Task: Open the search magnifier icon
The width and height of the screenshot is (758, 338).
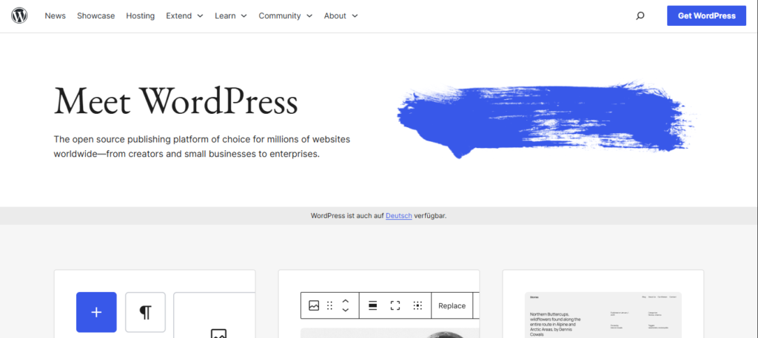Action: tap(640, 16)
